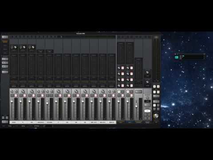Mute channel 12 with its red button
The height and width of the screenshot is (160, 213).
tap(114, 96)
